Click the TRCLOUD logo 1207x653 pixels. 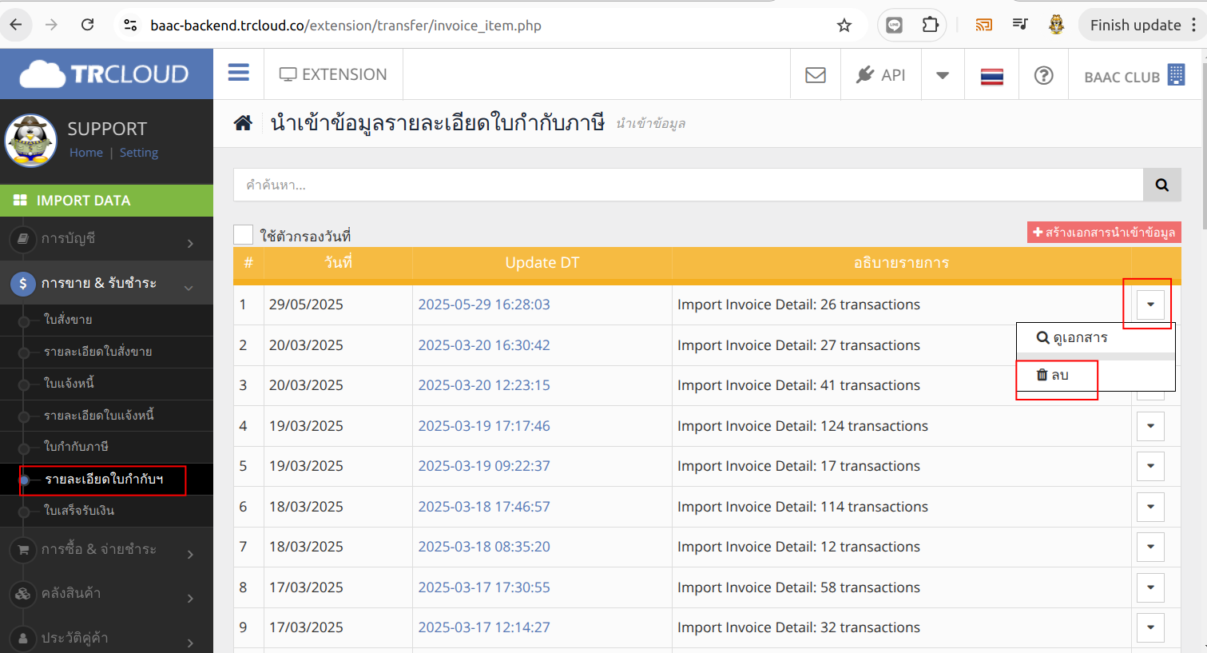pyautogui.click(x=105, y=74)
